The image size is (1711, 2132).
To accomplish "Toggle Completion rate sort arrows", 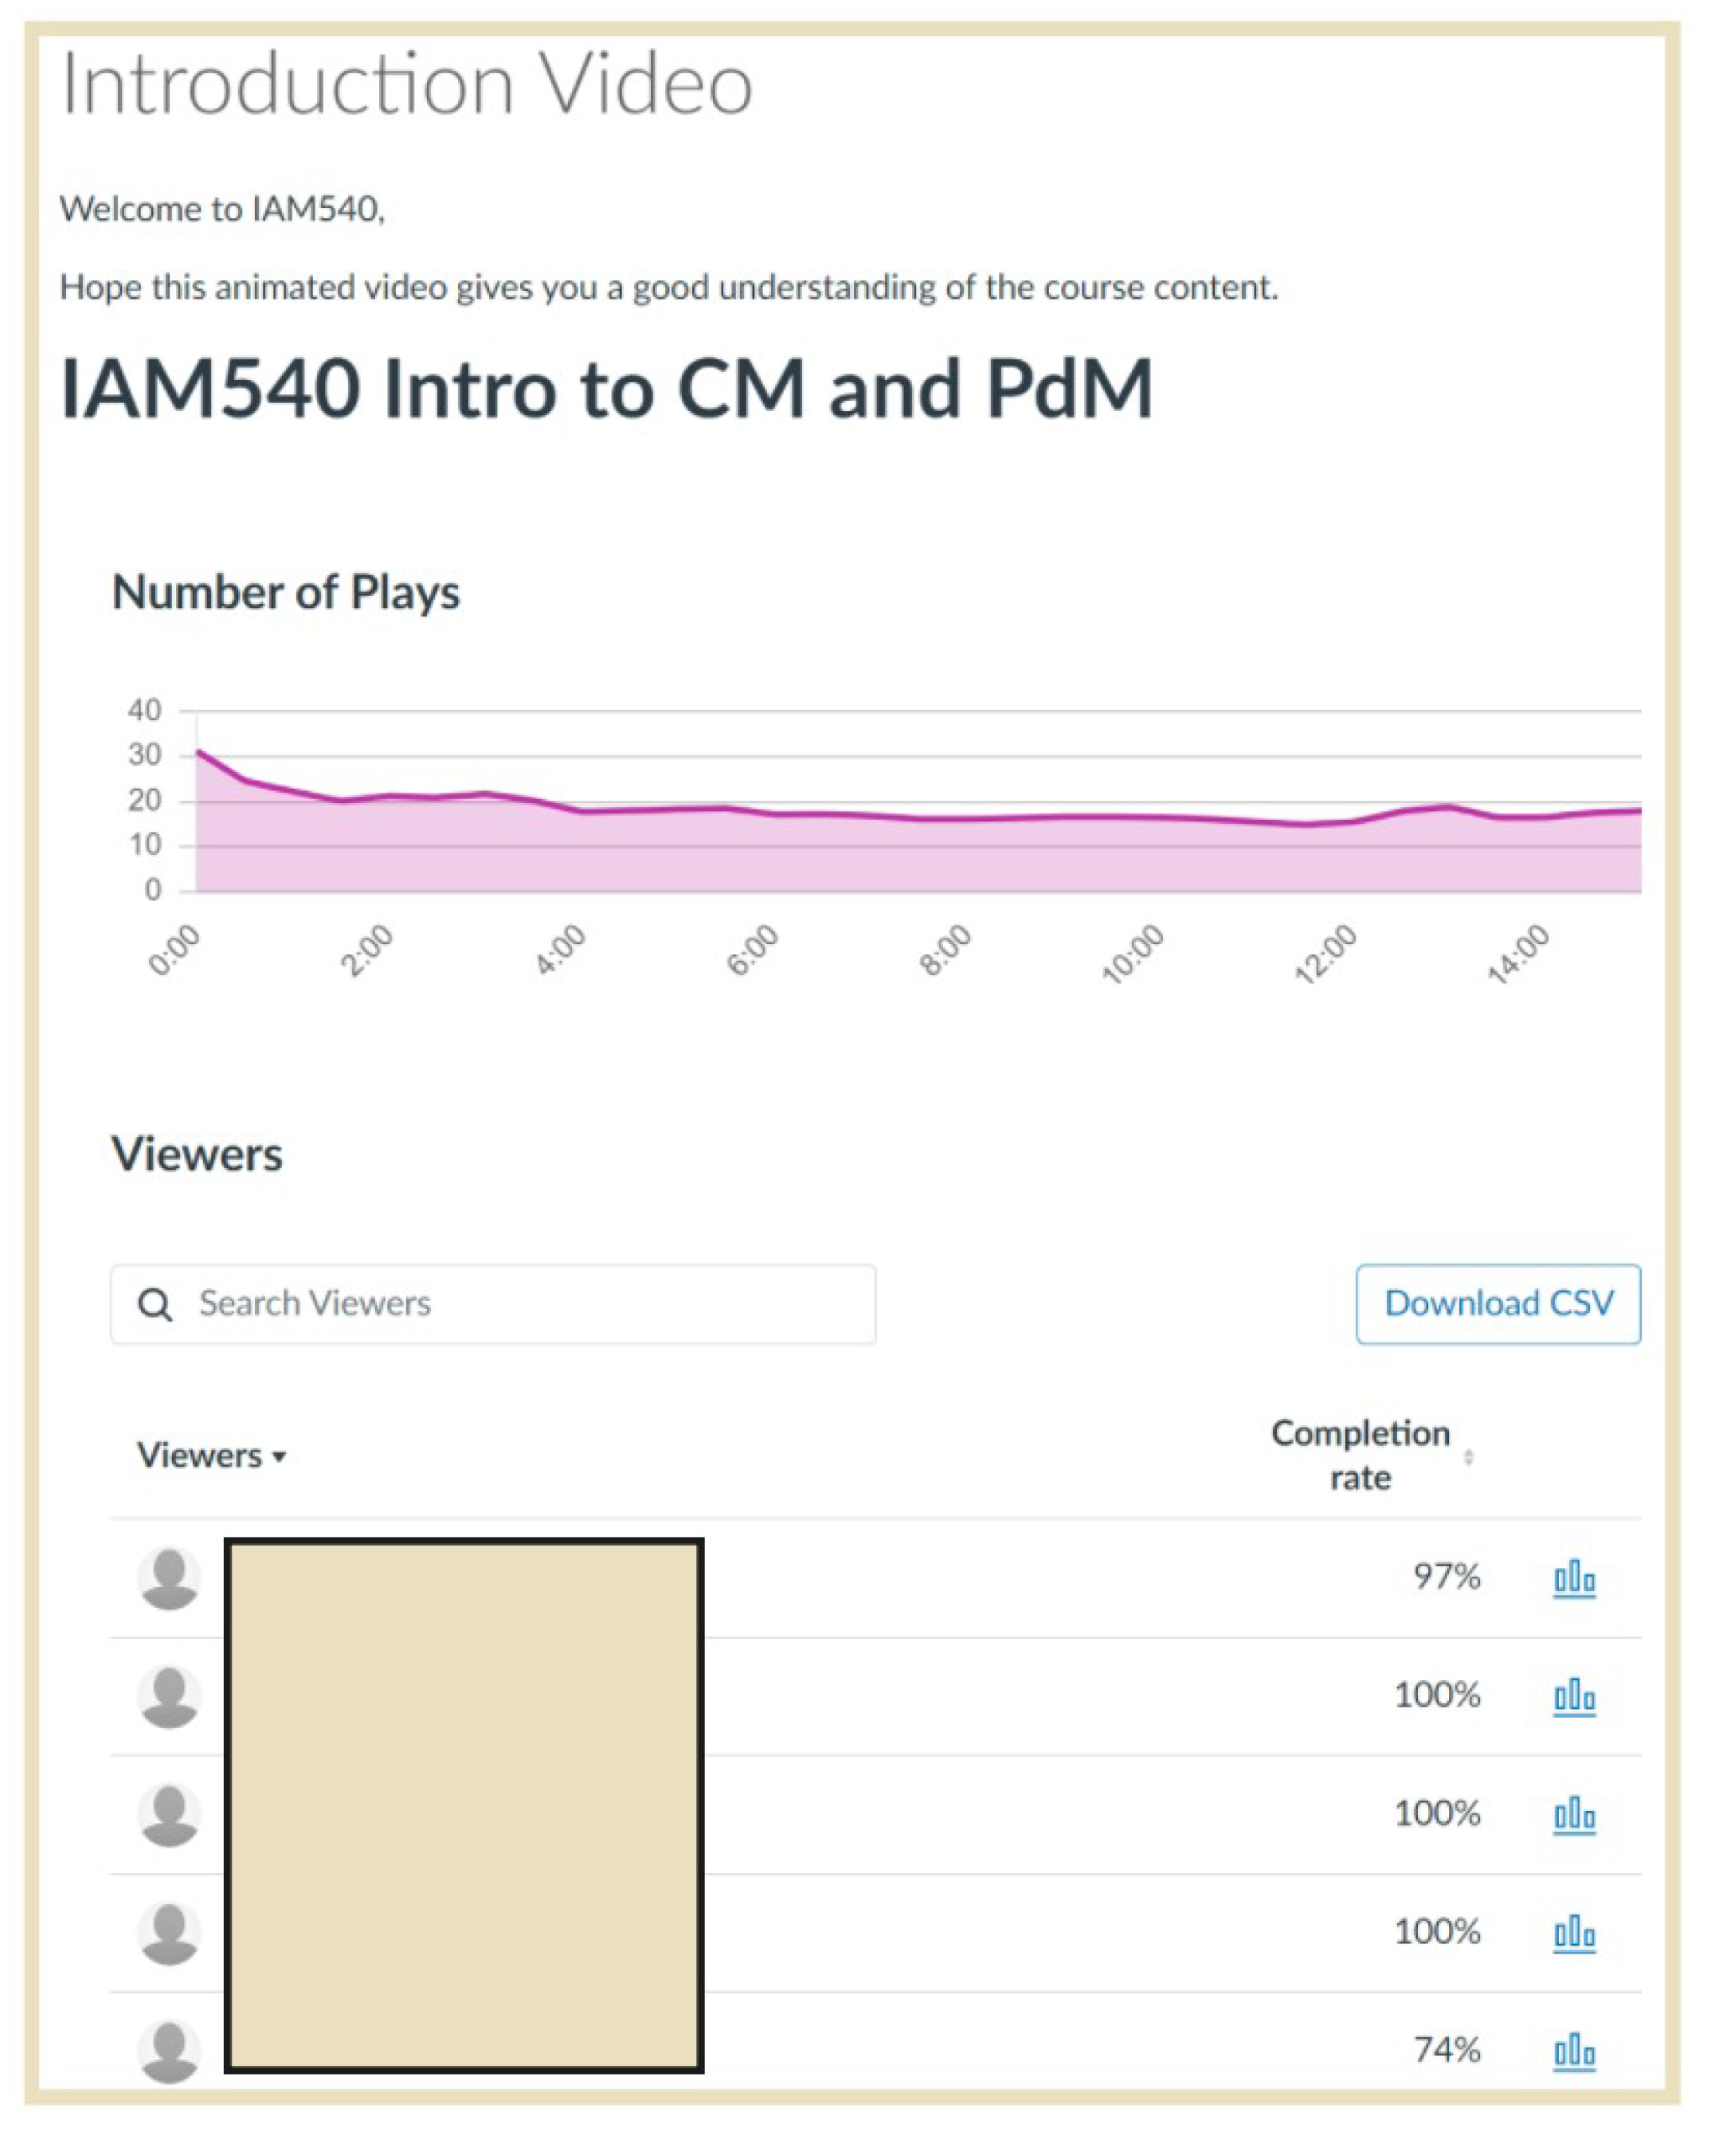I will click(1468, 1456).
